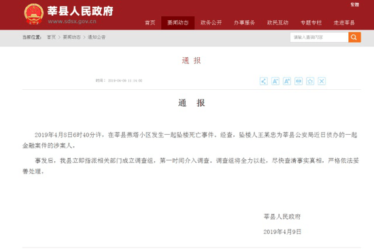This screenshot has height=249, width=374.
Task: Open the 走进莘县 navigation tab
Action: click(x=344, y=22)
